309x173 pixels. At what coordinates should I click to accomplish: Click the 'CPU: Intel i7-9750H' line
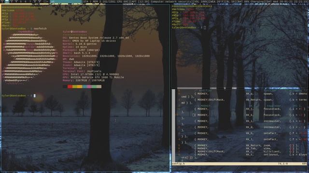(x=91, y=74)
